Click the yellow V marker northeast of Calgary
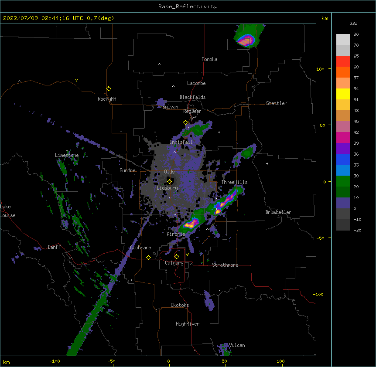This screenshot has width=376, height=367. pos(187,255)
